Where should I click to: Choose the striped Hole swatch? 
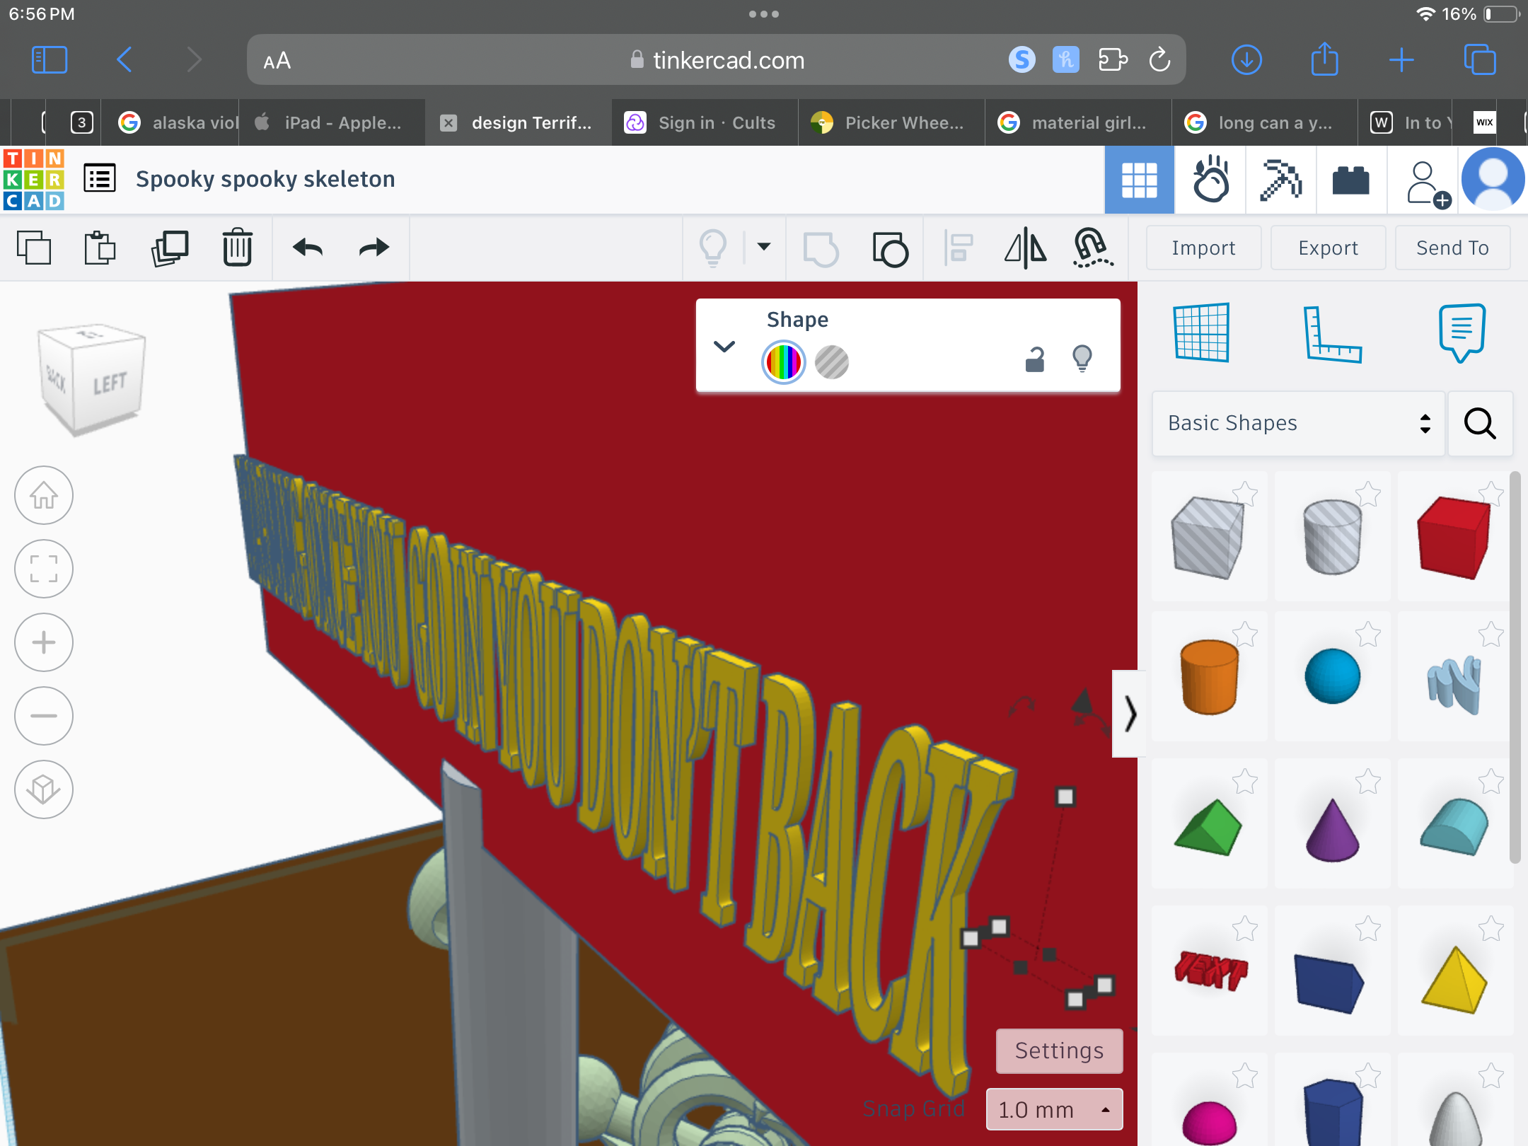pos(832,362)
